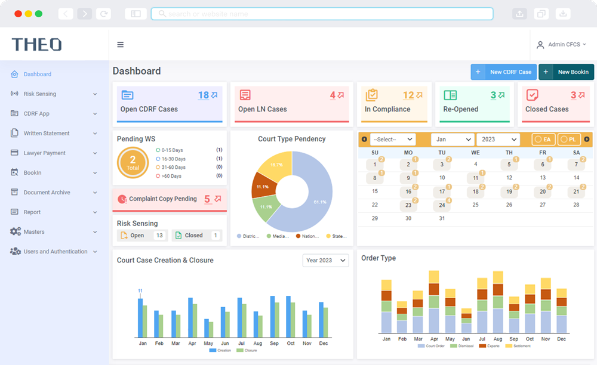Click the Document Archive box icon
Viewport: 597px width, 365px height.
tap(14, 192)
